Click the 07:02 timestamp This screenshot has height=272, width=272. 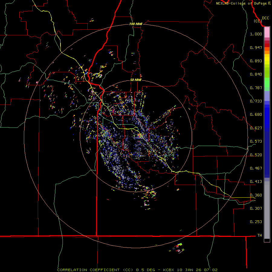[210, 270]
